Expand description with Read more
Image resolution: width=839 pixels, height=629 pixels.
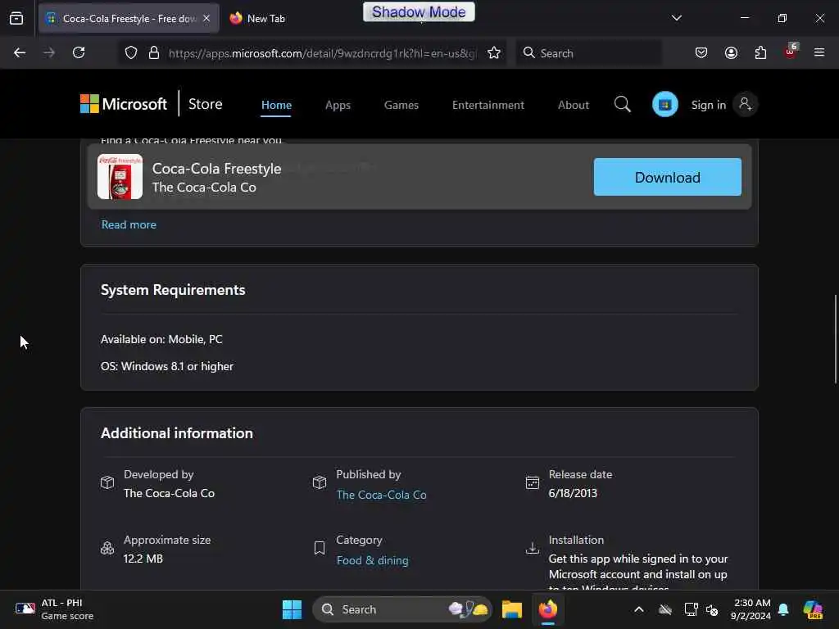point(129,224)
